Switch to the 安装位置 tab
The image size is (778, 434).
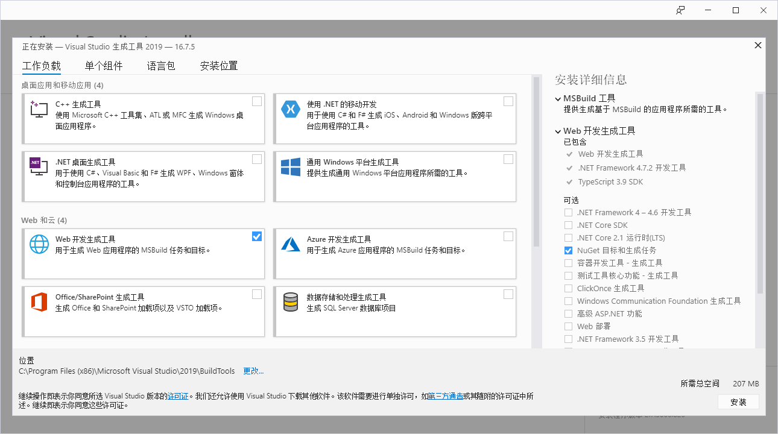click(219, 66)
